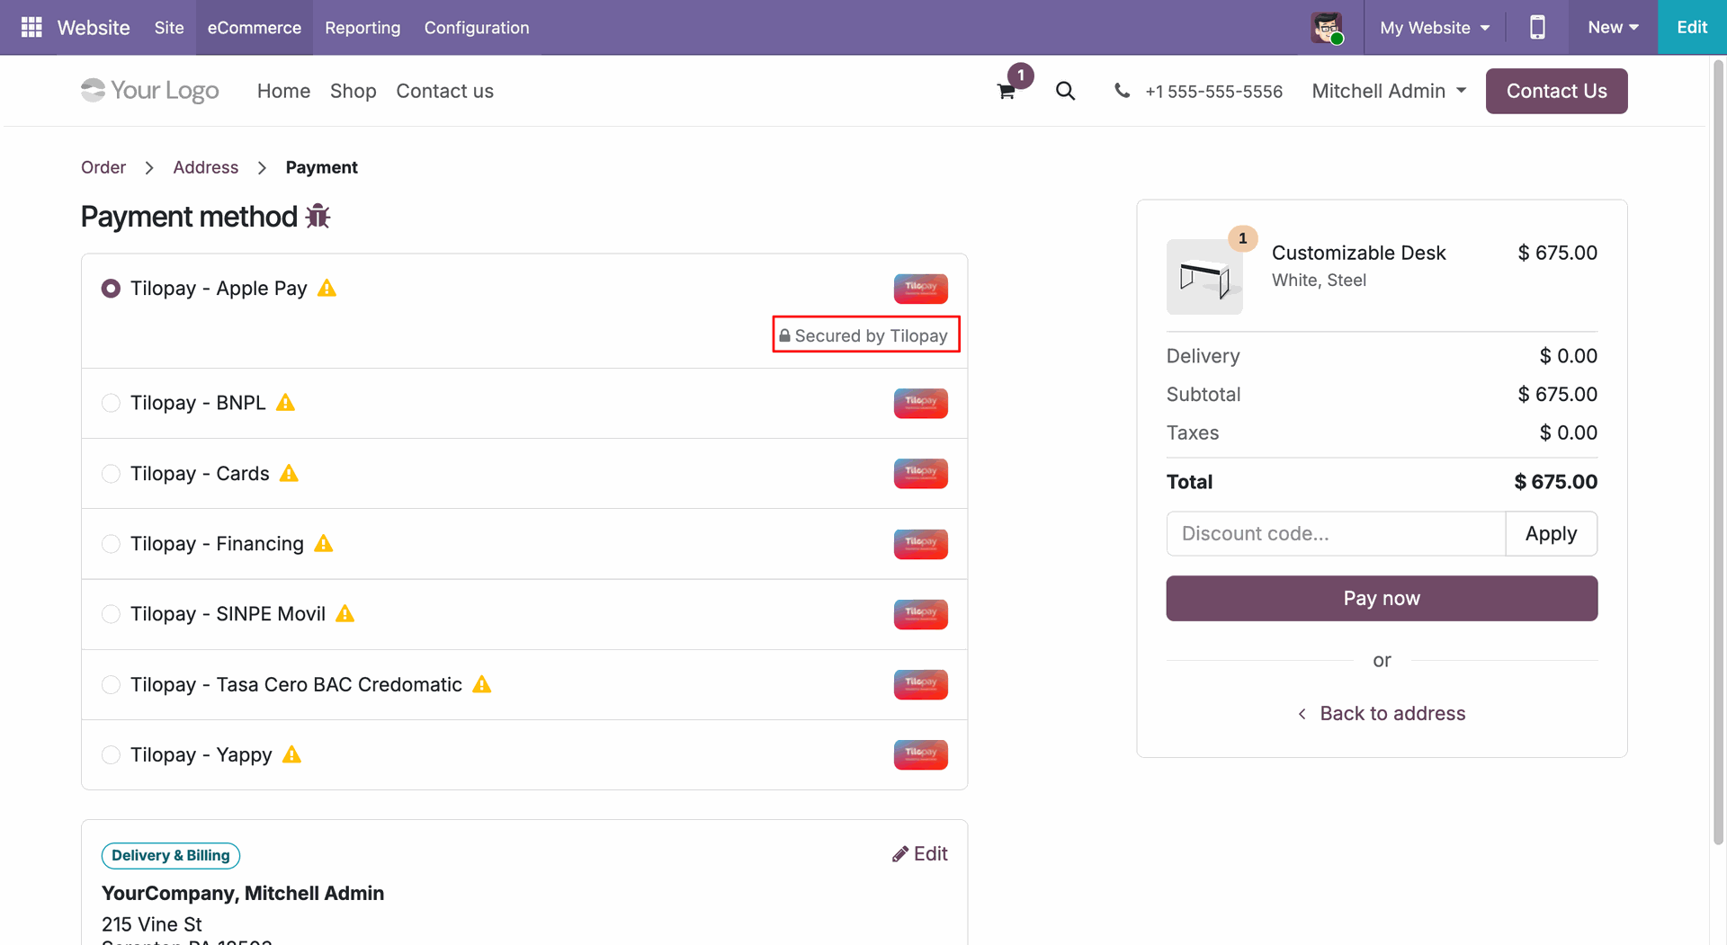Select Tilopay - BNPL radio button
This screenshot has width=1727, height=945.
click(111, 403)
